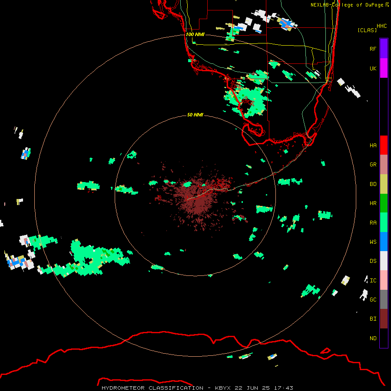Image resolution: width=391 pixels, height=391 pixels.
Task: Click the 22 JUN 25 date text
Action: [x=252, y=388]
